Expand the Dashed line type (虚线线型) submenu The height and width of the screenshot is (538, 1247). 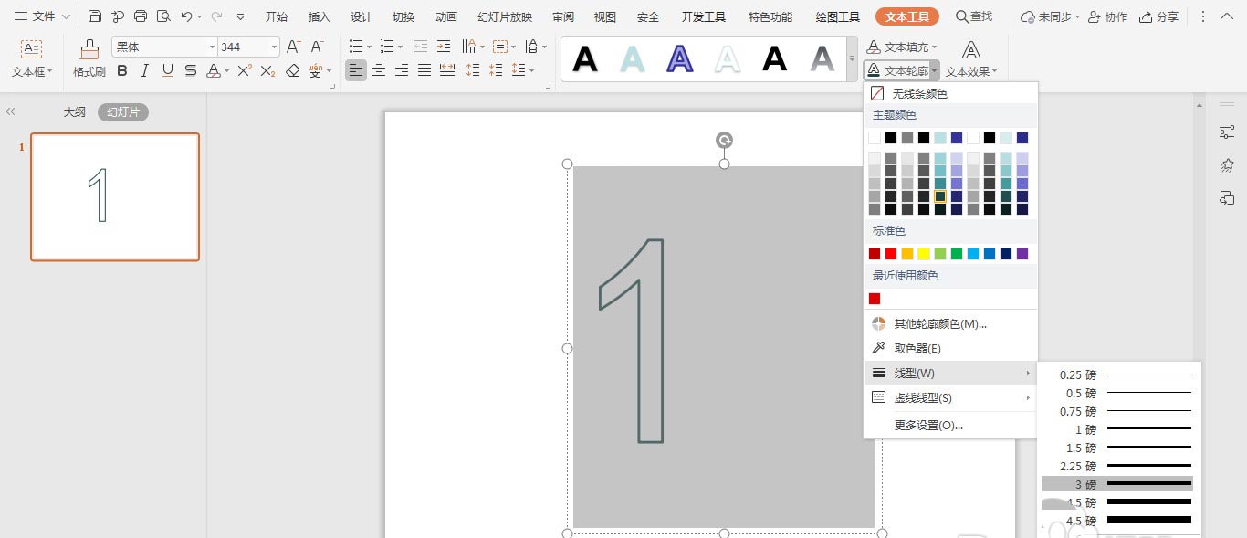[949, 398]
